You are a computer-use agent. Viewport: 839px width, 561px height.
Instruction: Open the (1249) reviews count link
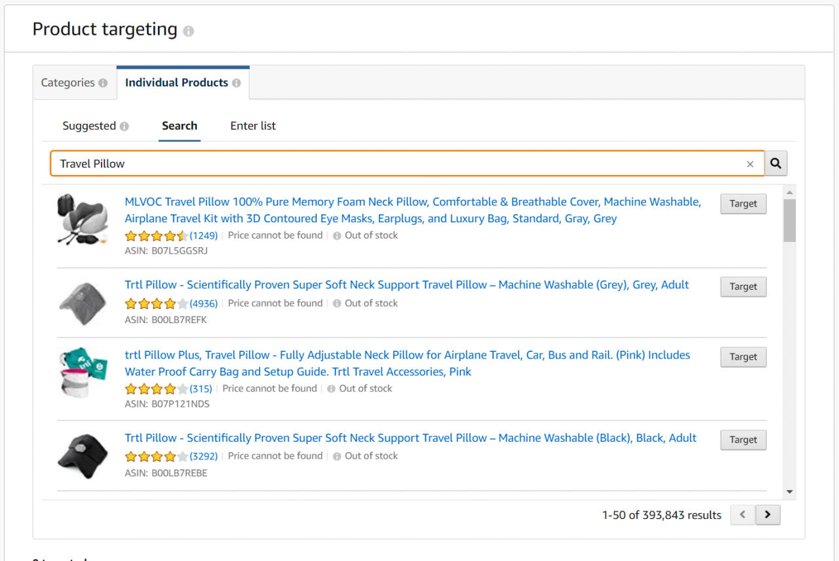click(204, 236)
